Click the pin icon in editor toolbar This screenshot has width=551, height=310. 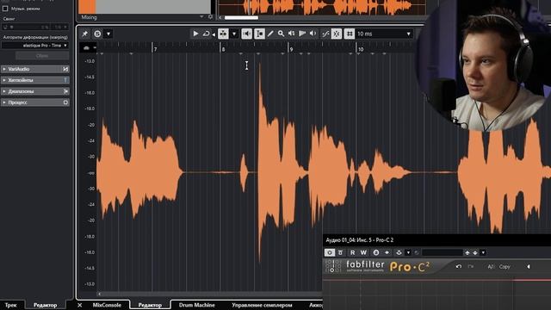point(84,34)
